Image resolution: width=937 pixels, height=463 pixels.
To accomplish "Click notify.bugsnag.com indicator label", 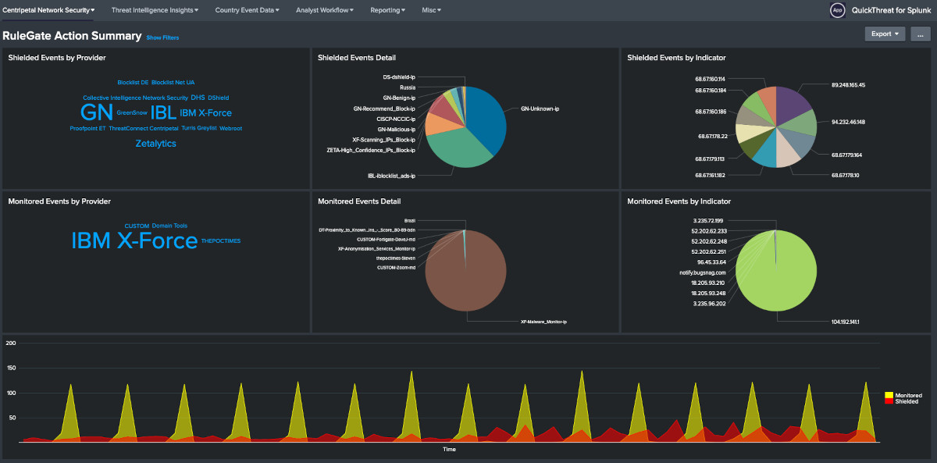I will pos(703,272).
